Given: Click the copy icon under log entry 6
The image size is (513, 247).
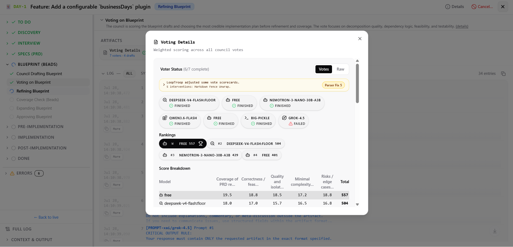Looking at the screenshot, I should pyautogui.click(x=107, y=213).
